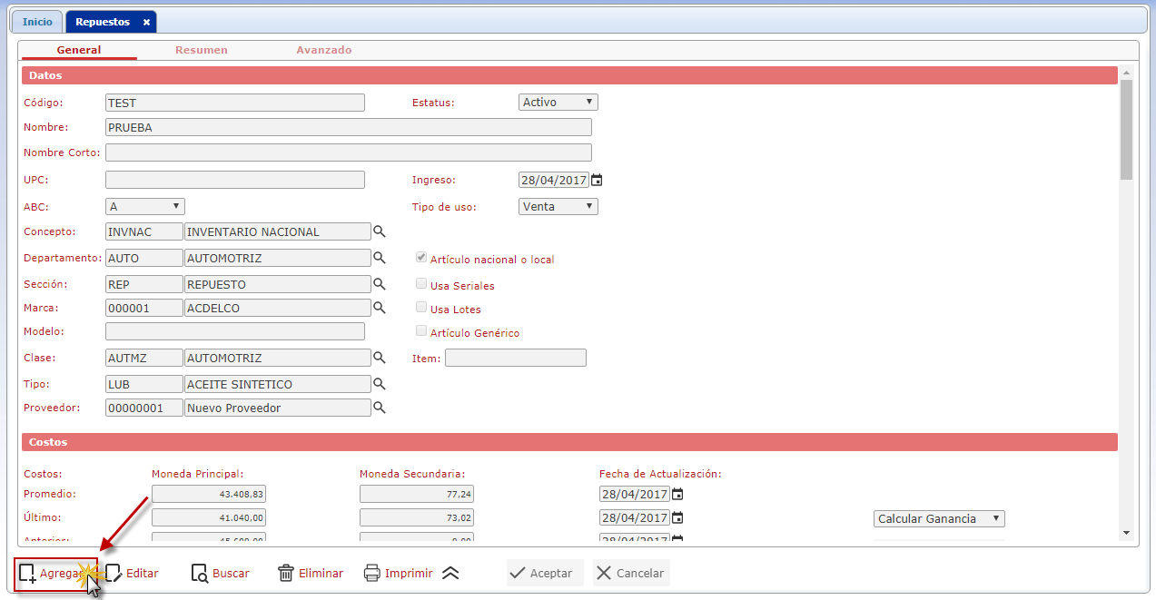Switch to the Resumen tab

pos(202,50)
